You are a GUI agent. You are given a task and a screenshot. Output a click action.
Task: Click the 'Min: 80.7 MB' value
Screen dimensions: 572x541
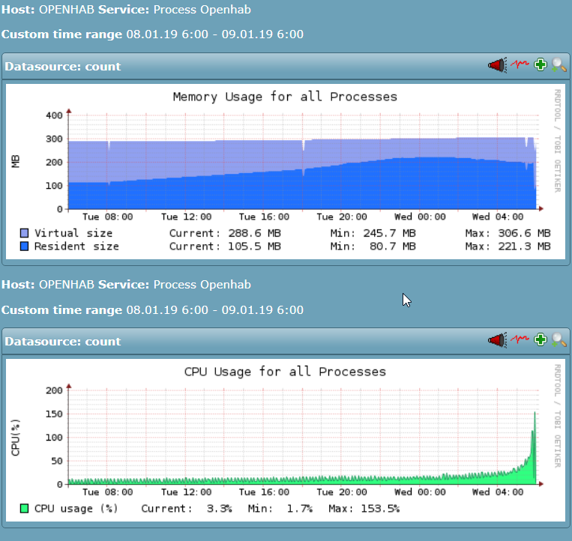coord(373,246)
